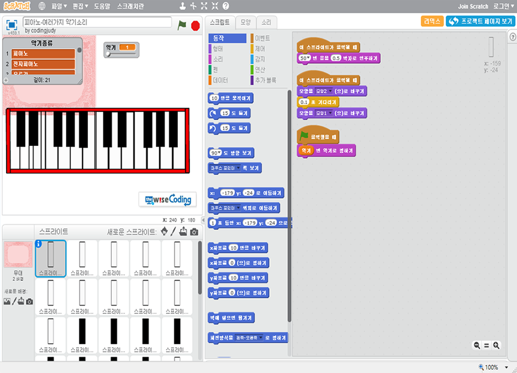Toggle full screen stage mode
This screenshot has height=373, width=517.
tap(12, 24)
